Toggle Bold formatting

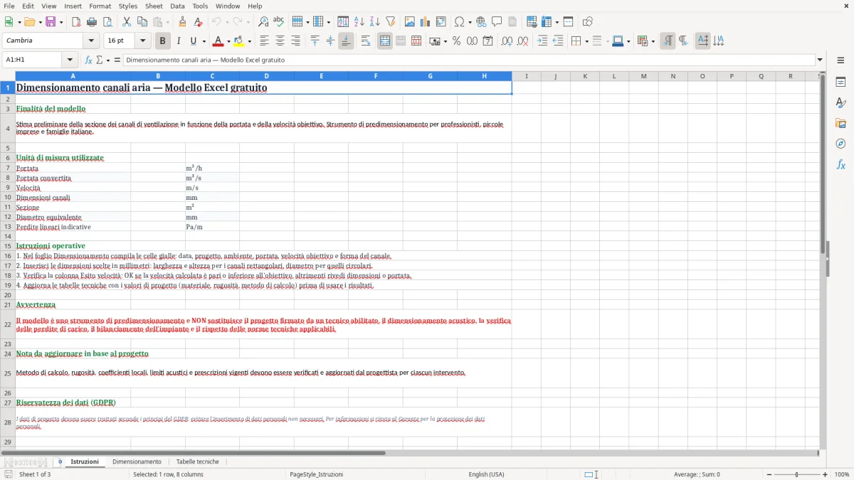(x=162, y=41)
